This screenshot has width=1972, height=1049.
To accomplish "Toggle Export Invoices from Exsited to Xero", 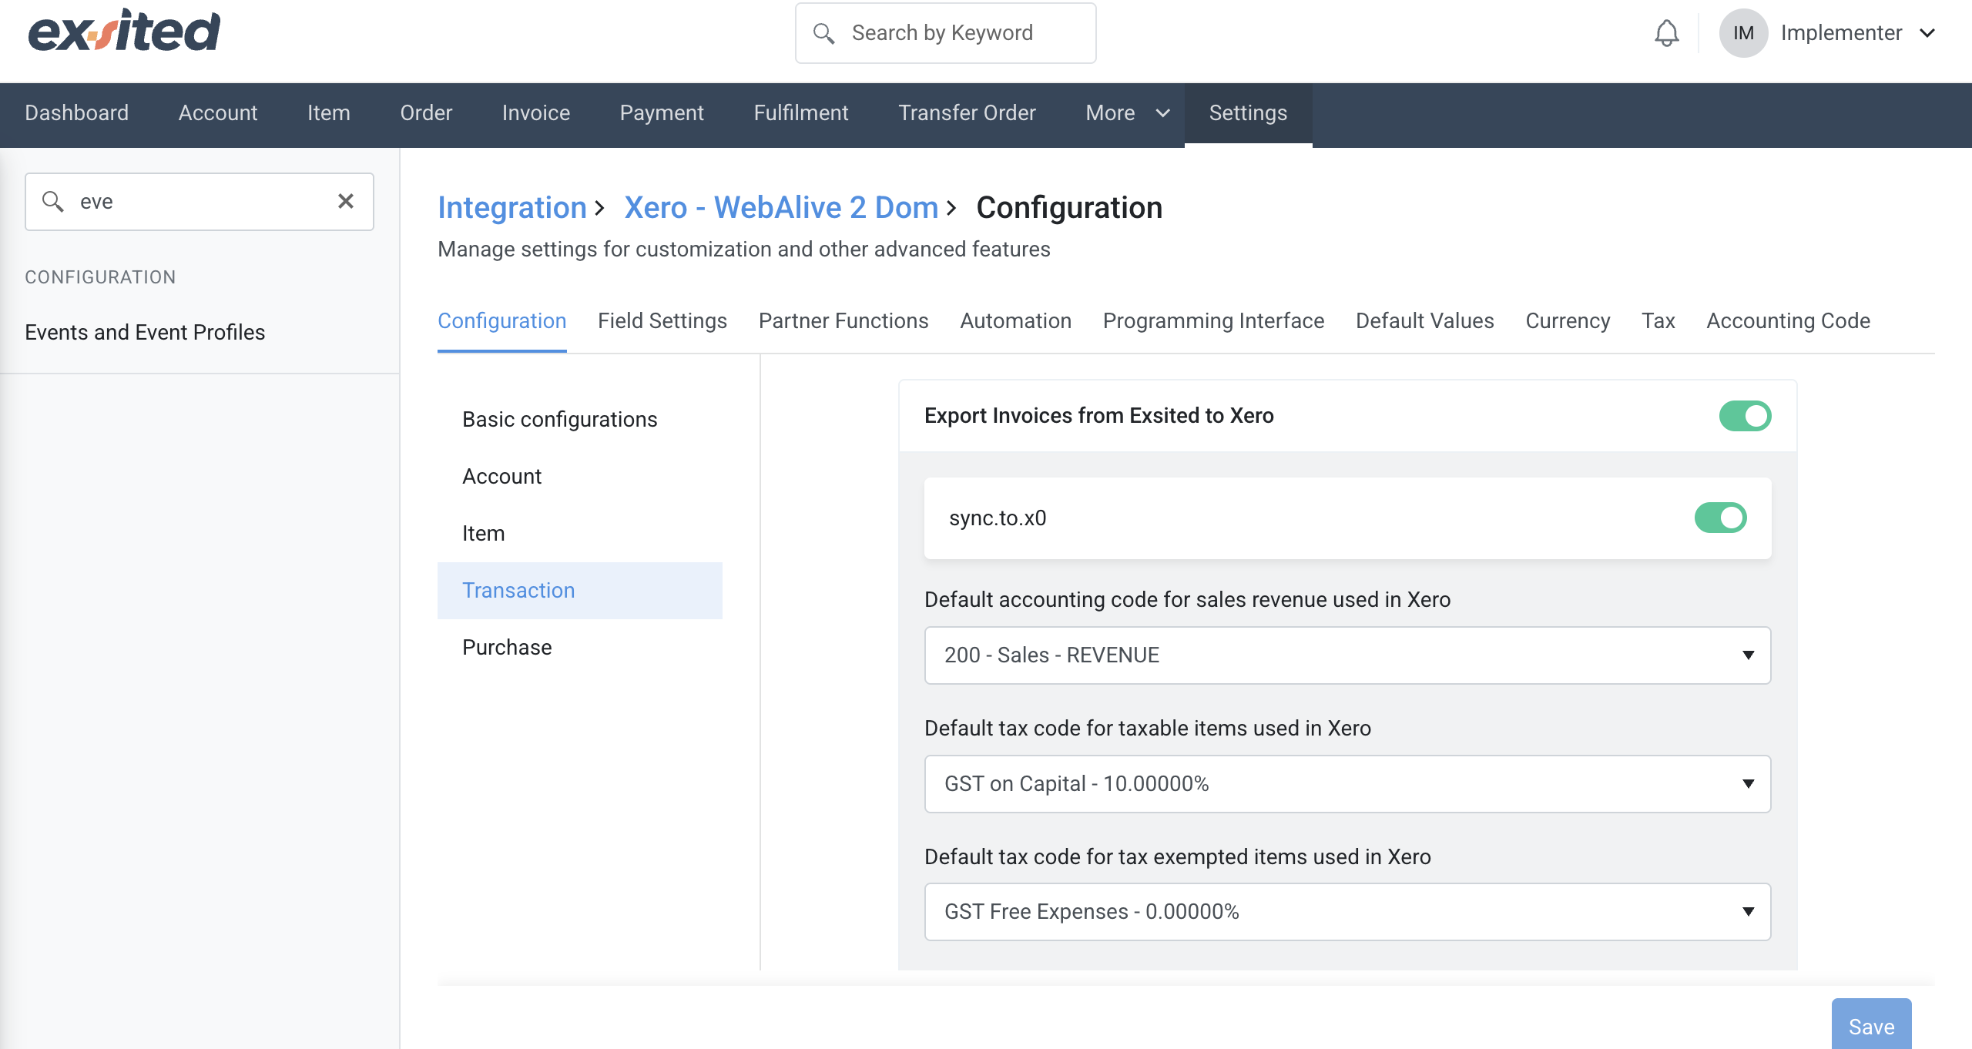I will 1745,416.
